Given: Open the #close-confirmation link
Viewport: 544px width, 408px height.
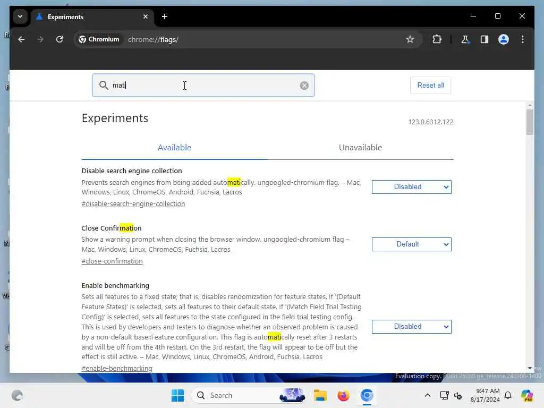Looking at the screenshot, I should [x=112, y=261].
